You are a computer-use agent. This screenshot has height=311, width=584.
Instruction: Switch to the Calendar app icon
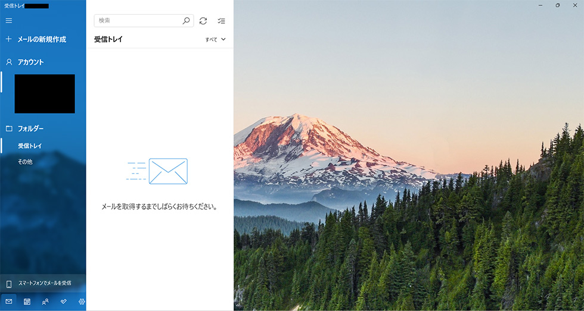(x=27, y=301)
